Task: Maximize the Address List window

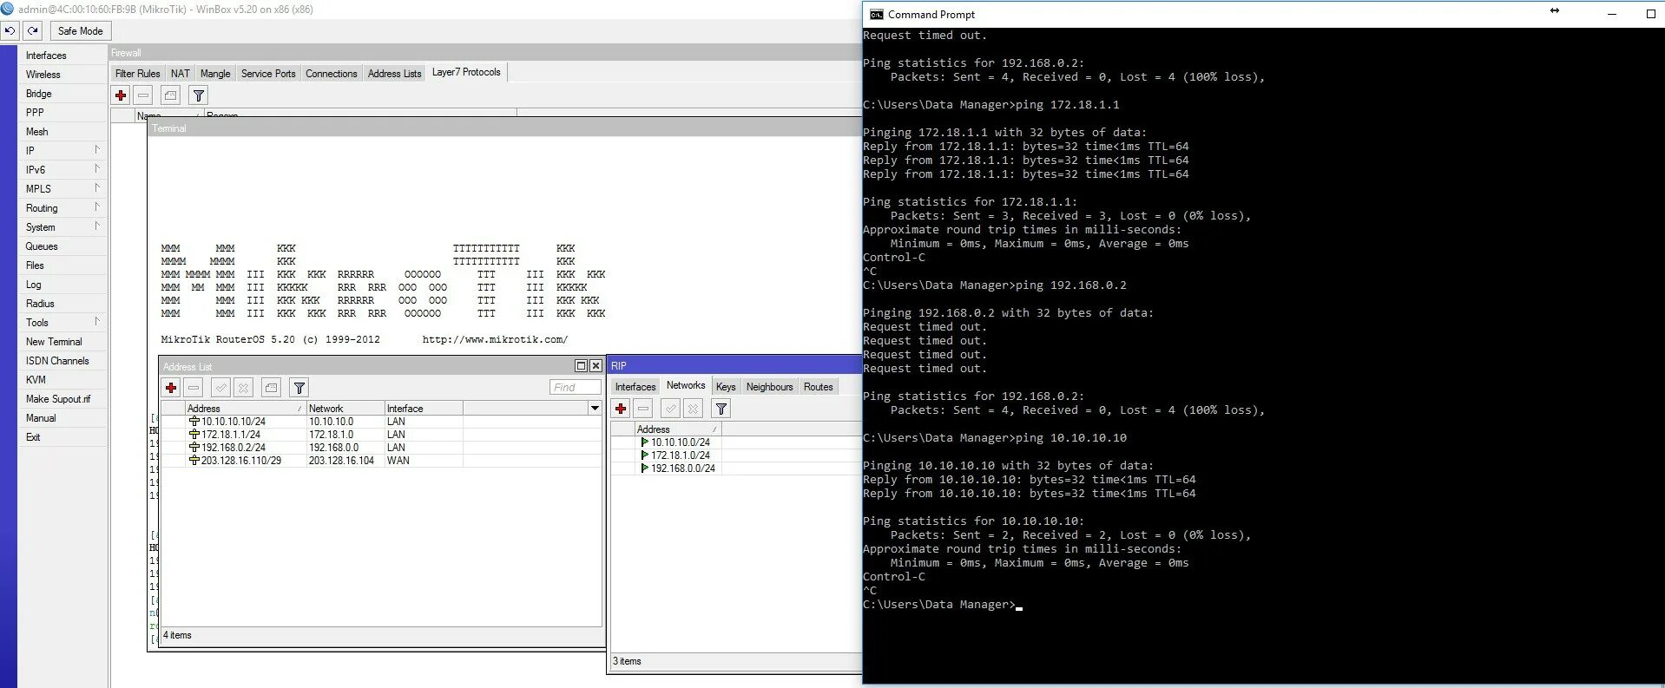Action: pos(582,366)
